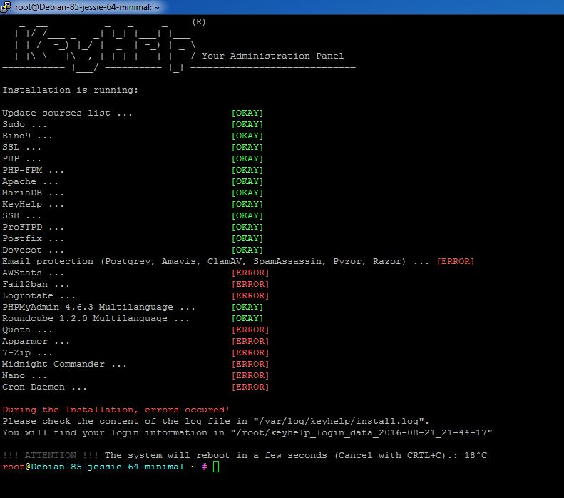
Task: Click the OKAY status next to Apache
Action: [247, 182]
